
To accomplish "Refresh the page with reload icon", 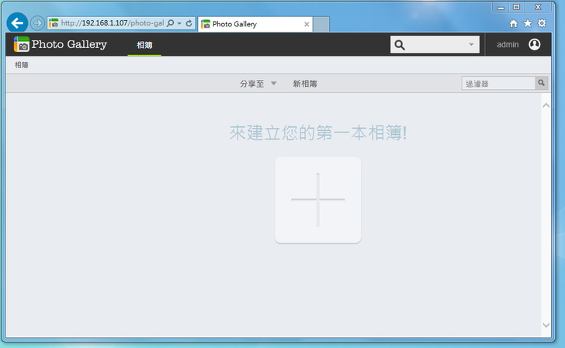I will pos(189,24).
